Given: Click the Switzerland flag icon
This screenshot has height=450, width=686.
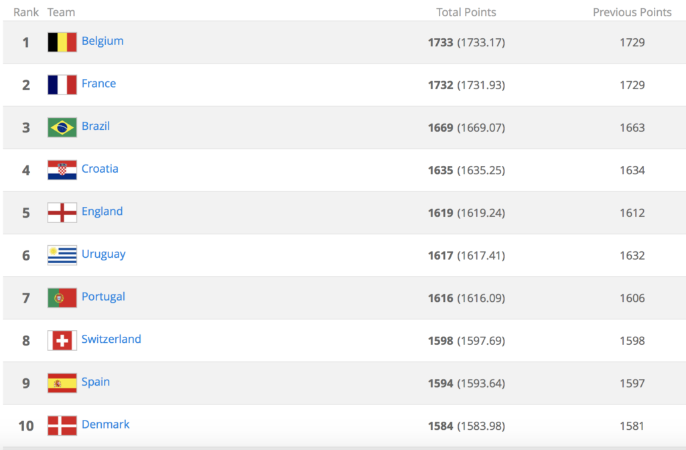Looking at the screenshot, I should click(62, 341).
